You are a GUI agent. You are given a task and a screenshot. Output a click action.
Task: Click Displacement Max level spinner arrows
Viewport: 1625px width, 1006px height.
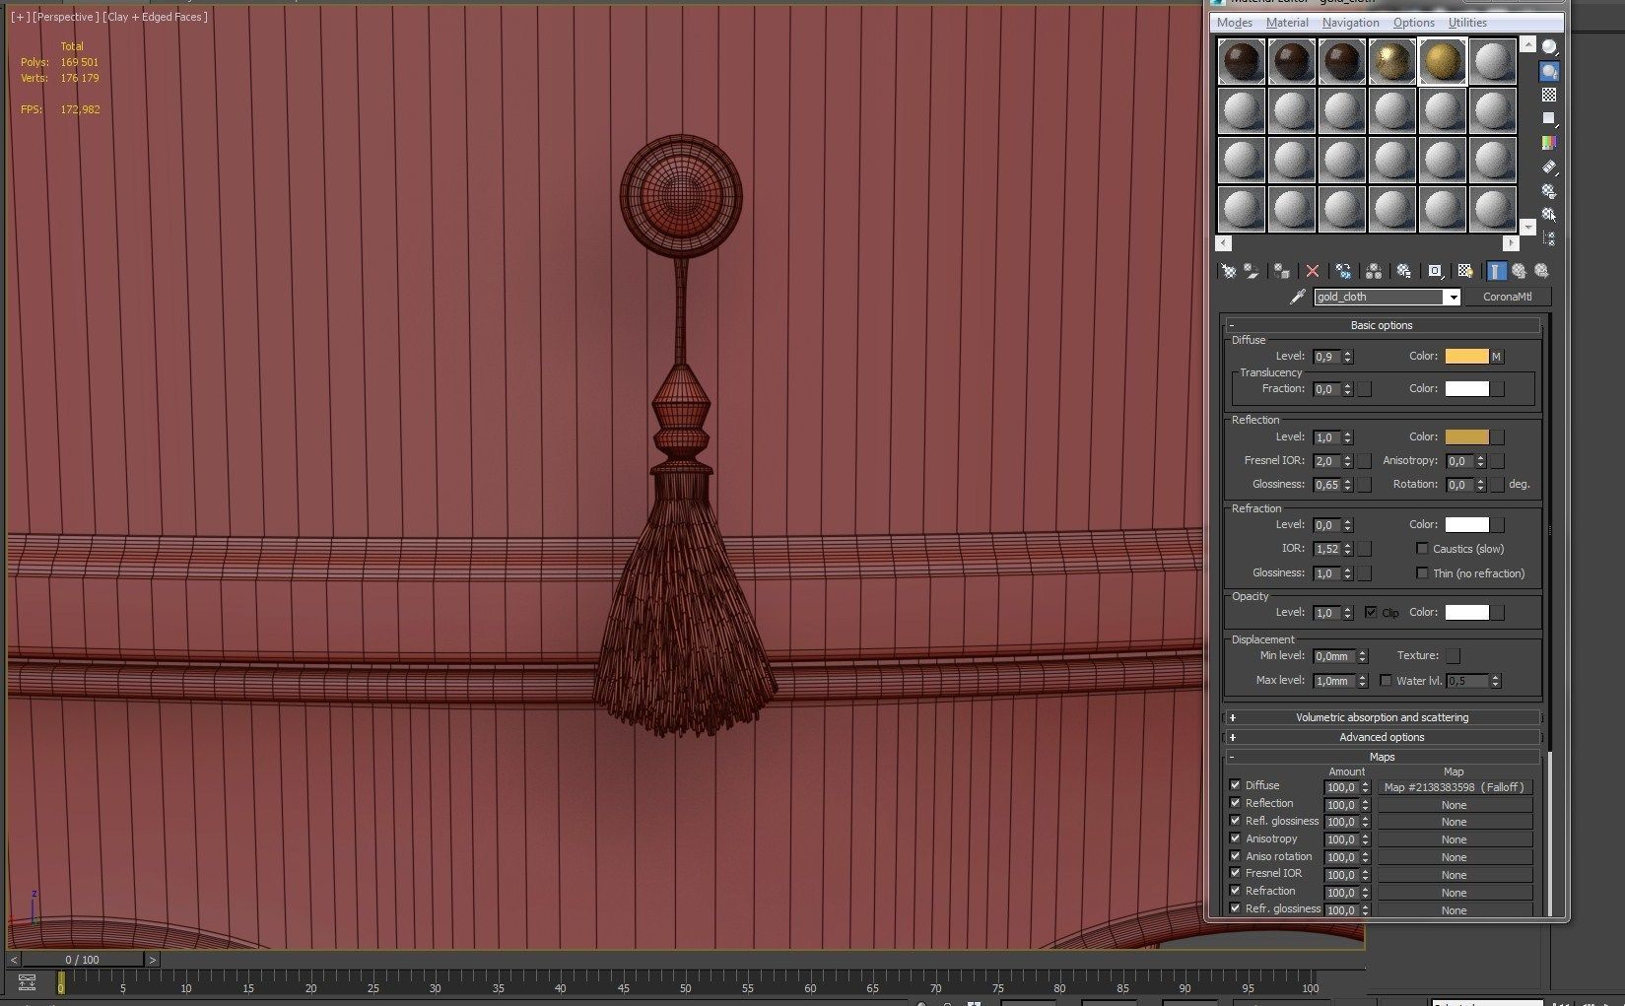[x=1363, y=681]
